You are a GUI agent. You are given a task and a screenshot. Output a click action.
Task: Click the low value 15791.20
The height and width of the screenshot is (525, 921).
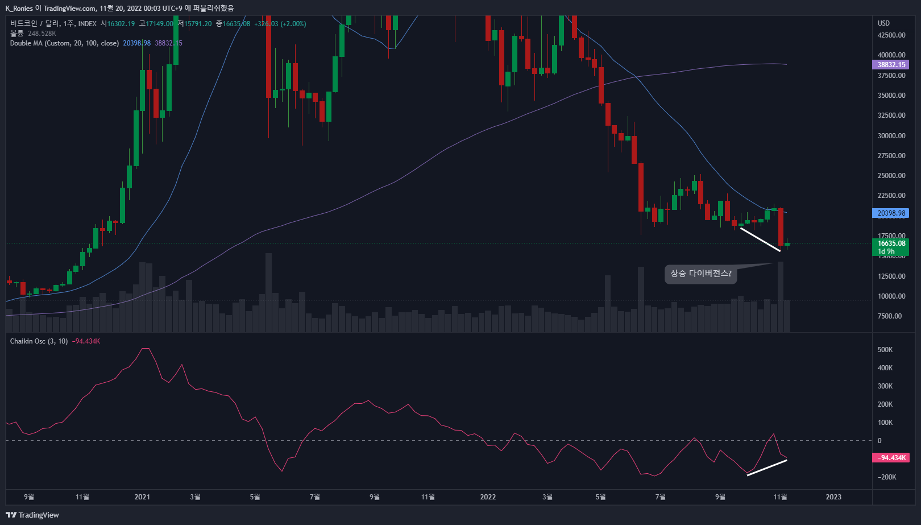pos(198,24)
